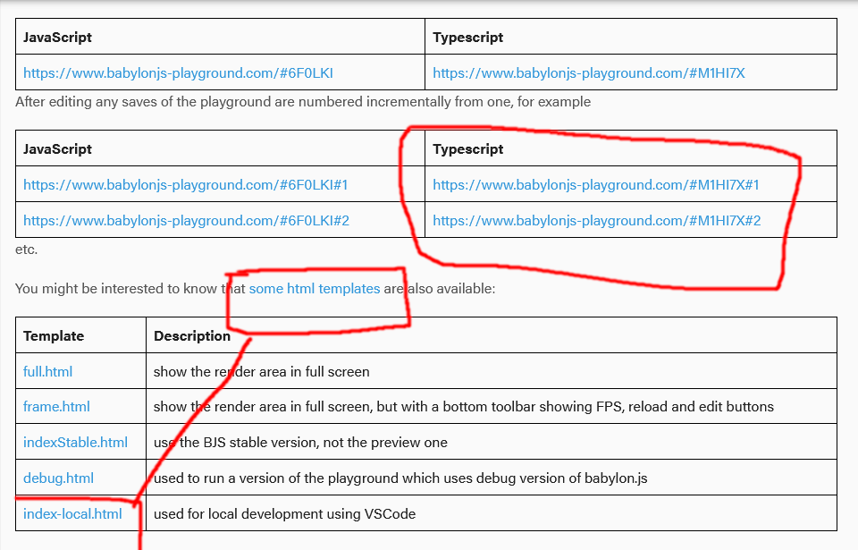Open the debug.html template link
Screen dimensions: 858x550
pyautogui.click(x=57, y=478)
